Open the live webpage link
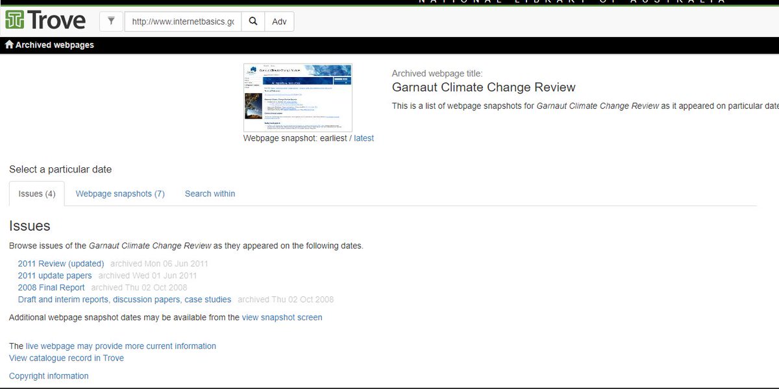779x389 pixels. [121, 346]
